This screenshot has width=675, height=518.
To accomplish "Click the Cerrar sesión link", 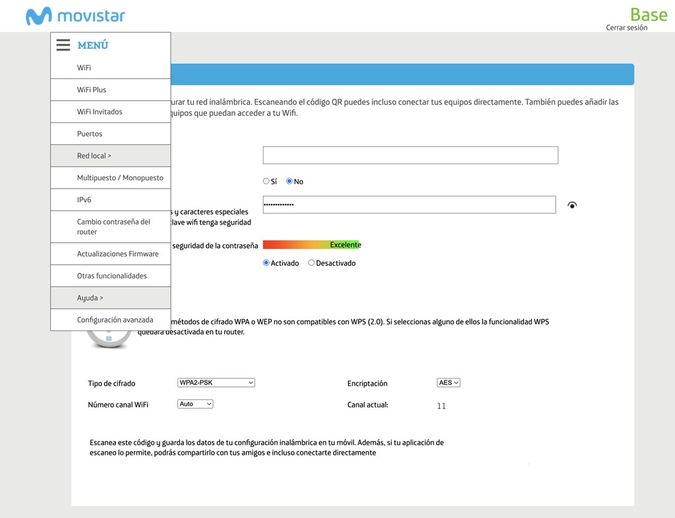I will [628, 27].
